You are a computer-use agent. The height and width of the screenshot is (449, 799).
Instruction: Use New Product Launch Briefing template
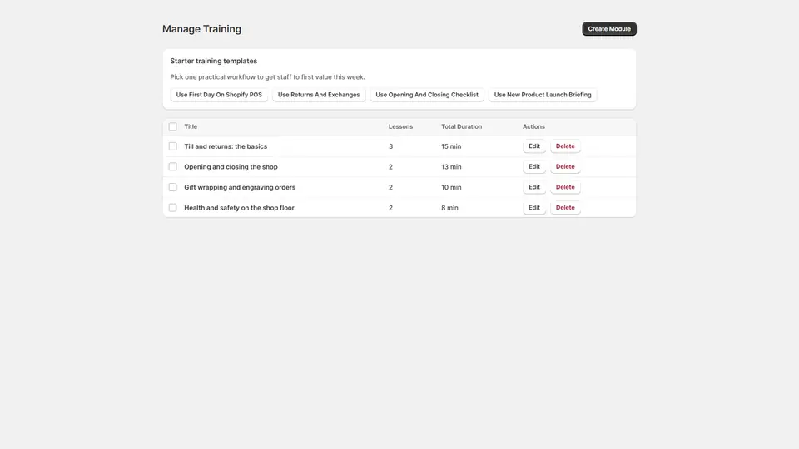point(543,95)
